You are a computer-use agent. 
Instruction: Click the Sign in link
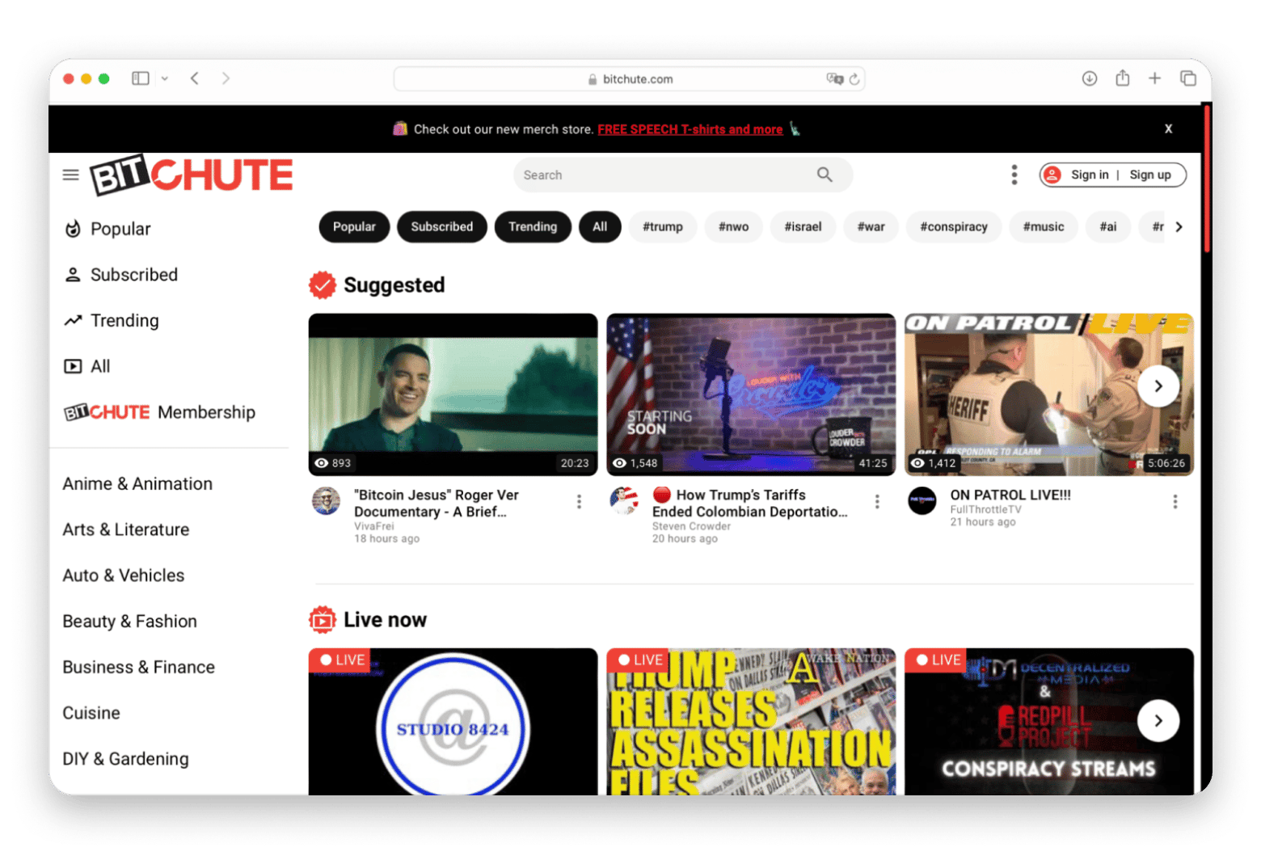pyautogui.click(x=1089, y=175)
